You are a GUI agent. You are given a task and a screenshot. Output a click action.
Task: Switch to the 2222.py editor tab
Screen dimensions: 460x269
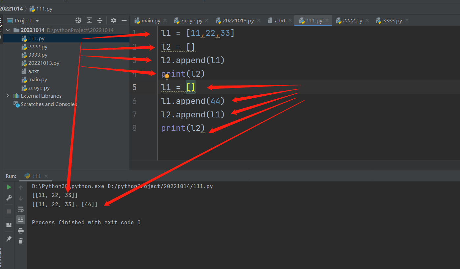click(349, 20)
